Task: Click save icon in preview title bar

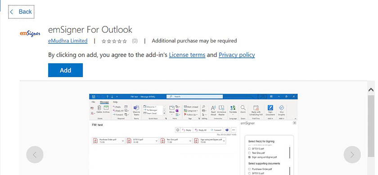Action: pos(94,96)
